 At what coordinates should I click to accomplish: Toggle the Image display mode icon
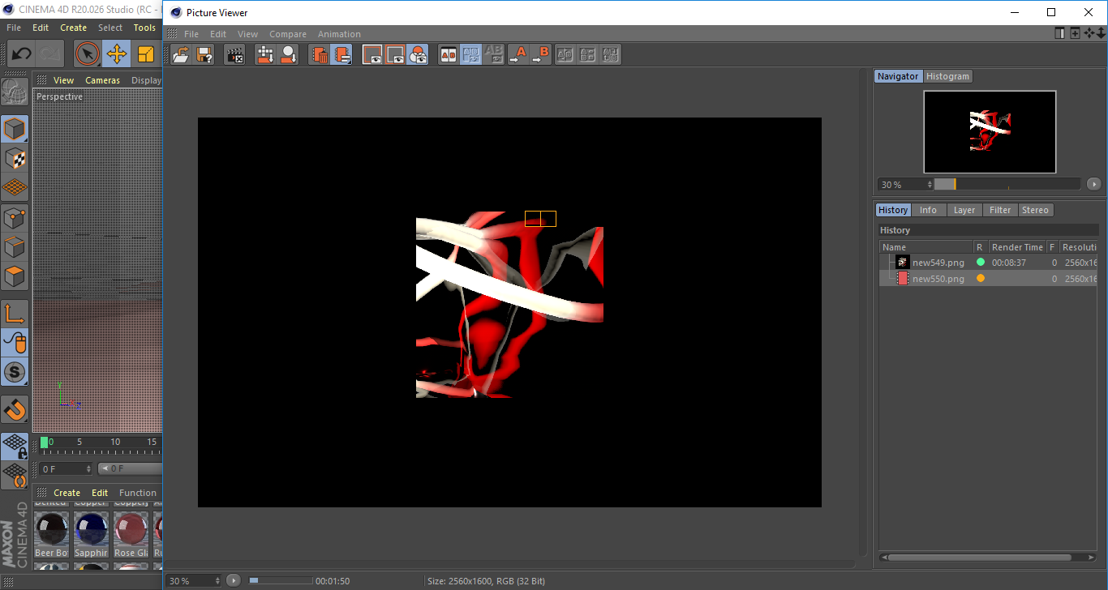(x=372, y=55)
